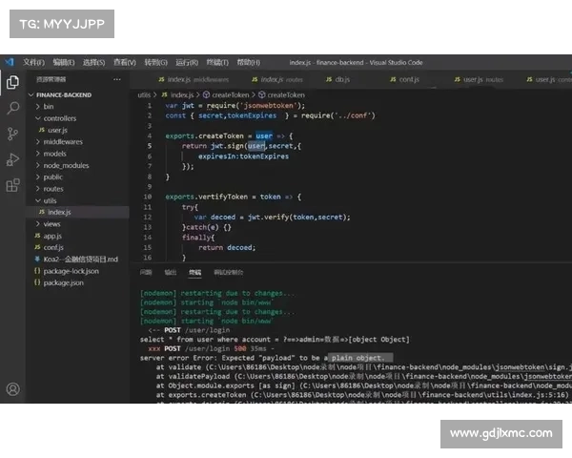Screen dimensions: 572x458
Task: Open the Run and Debug view
Action: pos(12,159)
